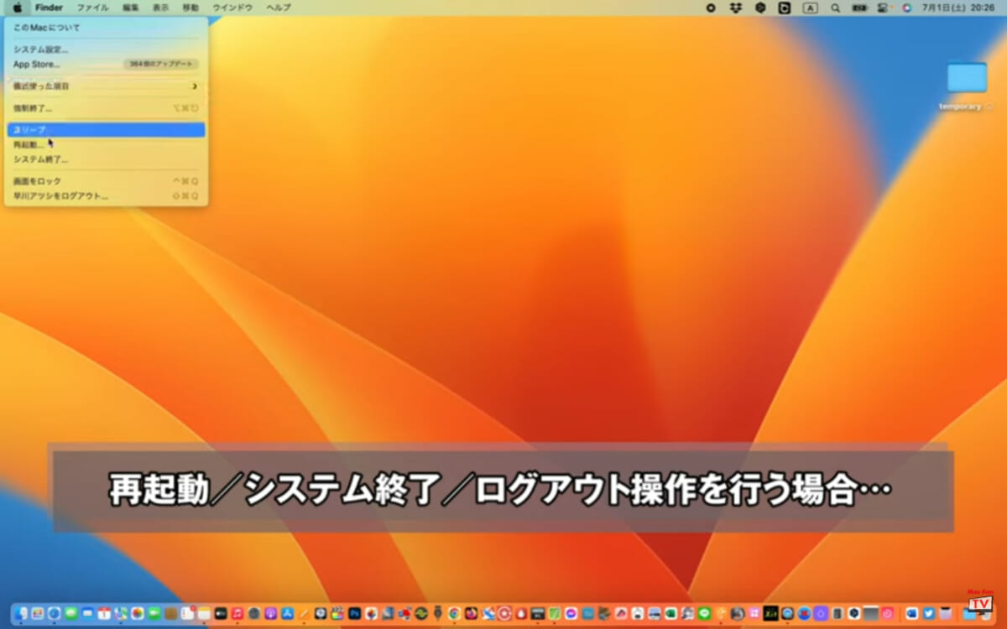
Task: Open the Trash in the Dock
Action: (x=988, y=614)
